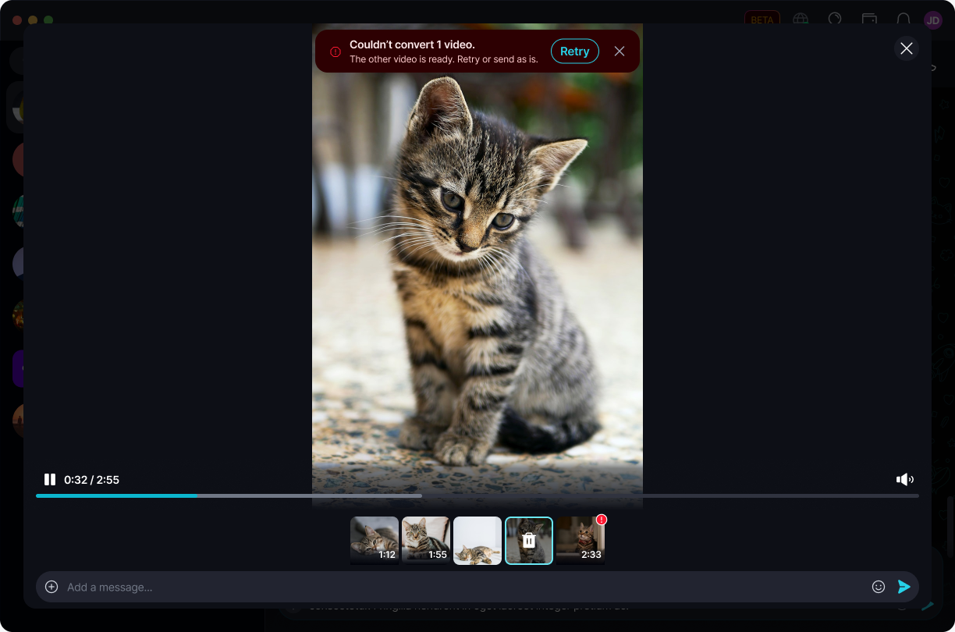Image resolution: width=955 pixels, height=632 pixels.
Task: Mute the video with the speaker icon
Action: [904, 479]
